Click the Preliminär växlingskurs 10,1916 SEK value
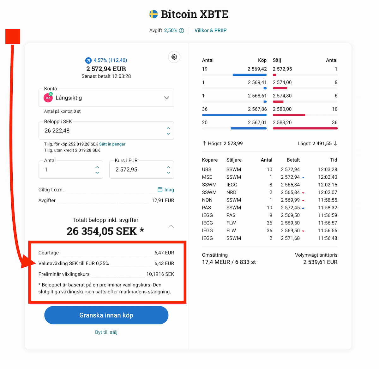379x369 pixels. (160, 274)
